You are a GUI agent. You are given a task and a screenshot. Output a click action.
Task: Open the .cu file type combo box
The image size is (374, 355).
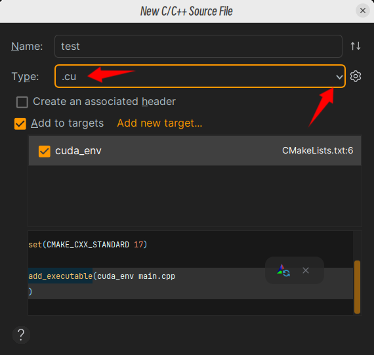click(x=200, y=76)
